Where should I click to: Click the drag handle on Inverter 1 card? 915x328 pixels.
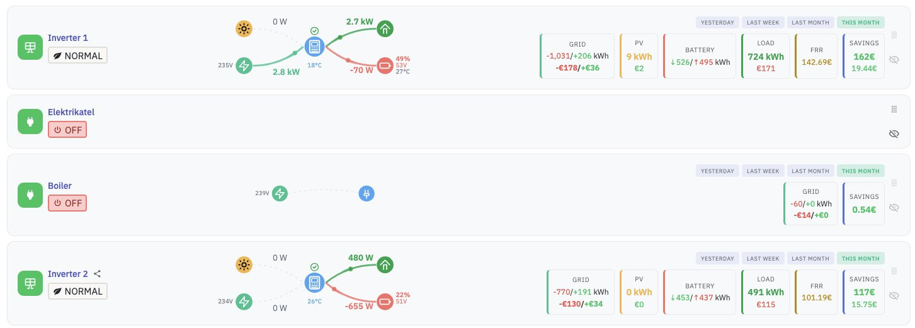tap(894, 35)
